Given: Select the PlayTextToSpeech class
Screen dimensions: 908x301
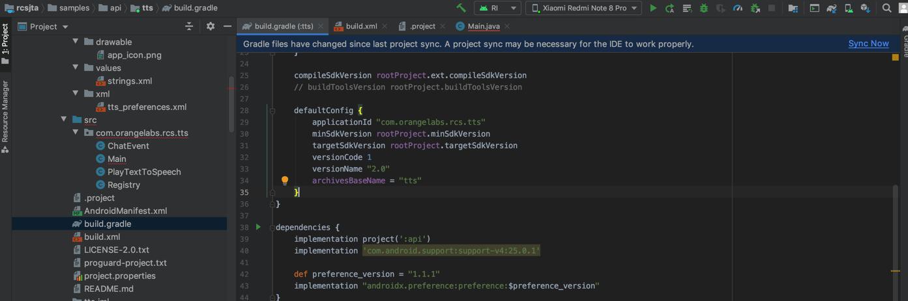Looking at the screenshot, I should (x=144, y=172).
